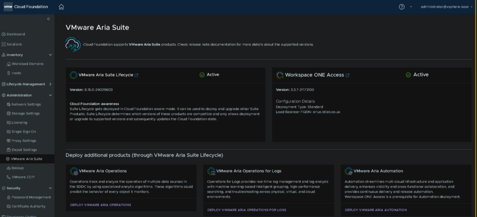Click the VMware Aria Operations card icon
The width and height of the screenshot is (477, 217).
tap(74, 171)
